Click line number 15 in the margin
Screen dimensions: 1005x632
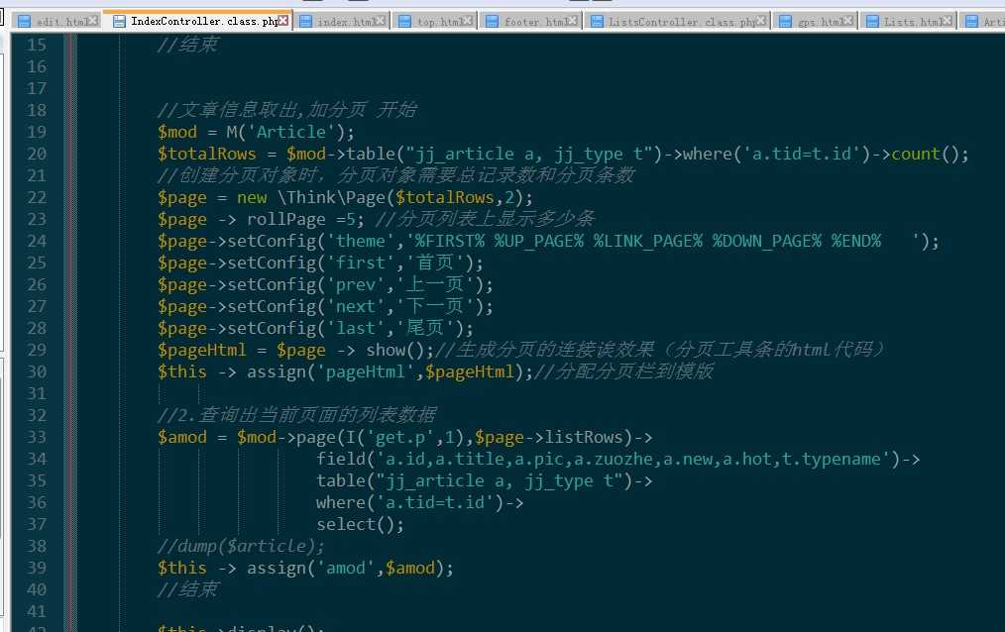pos(37,45)
